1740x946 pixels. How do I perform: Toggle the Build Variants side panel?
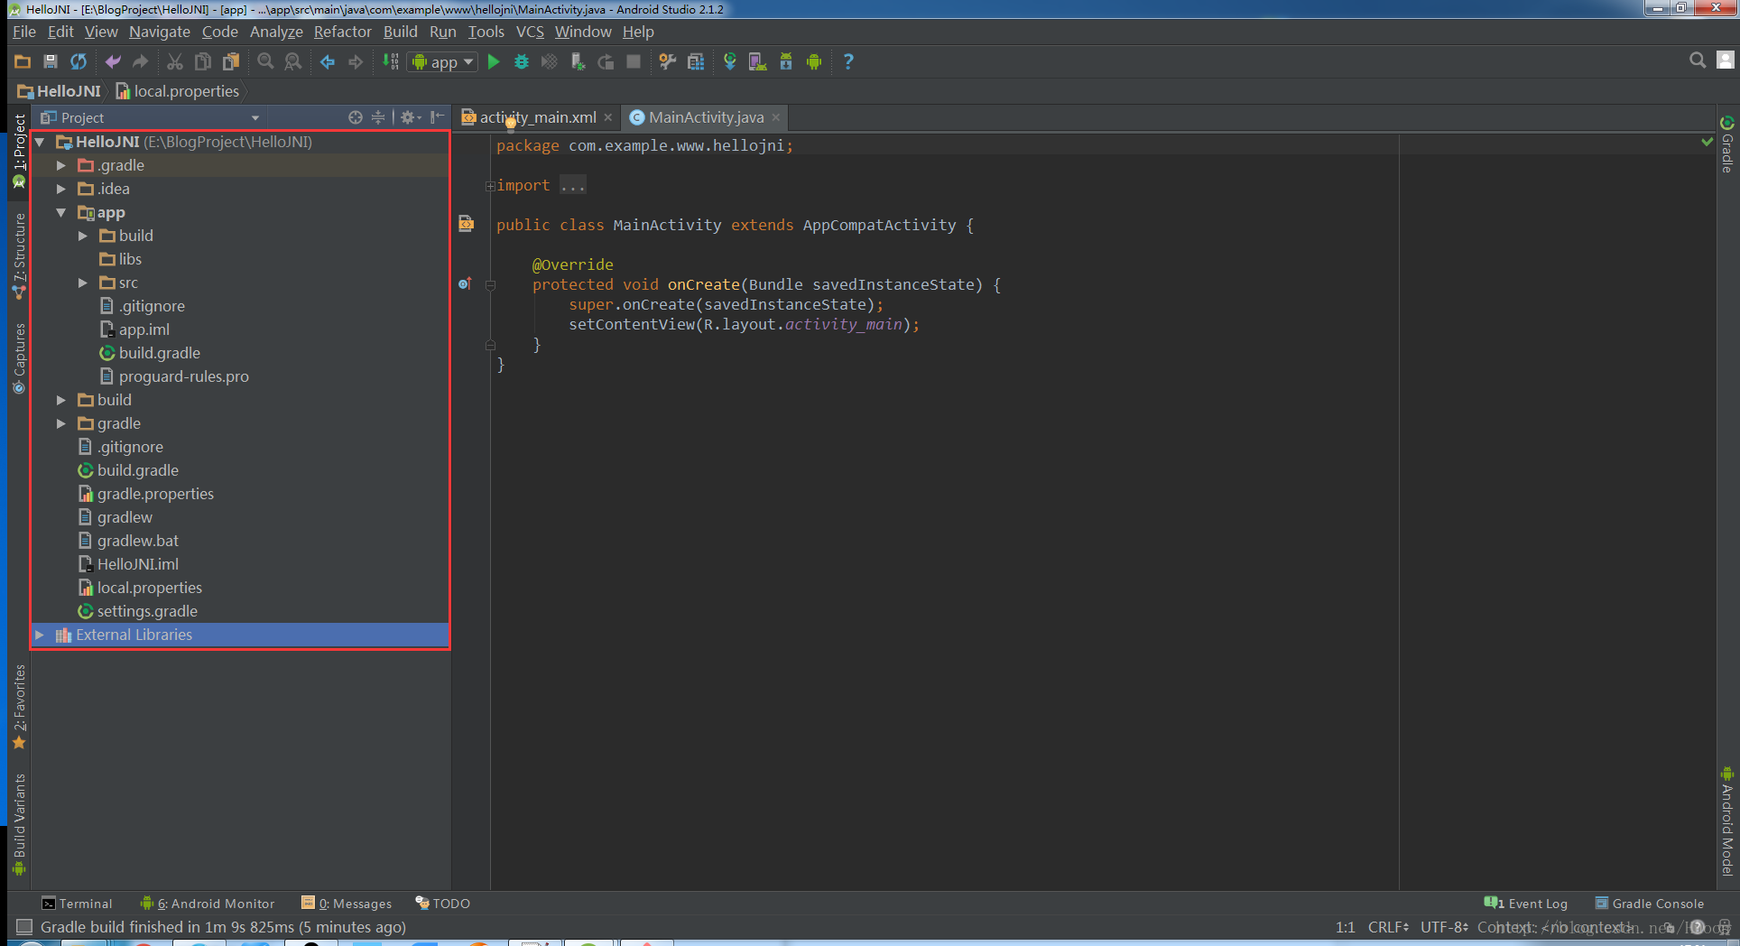pos(19,824)
